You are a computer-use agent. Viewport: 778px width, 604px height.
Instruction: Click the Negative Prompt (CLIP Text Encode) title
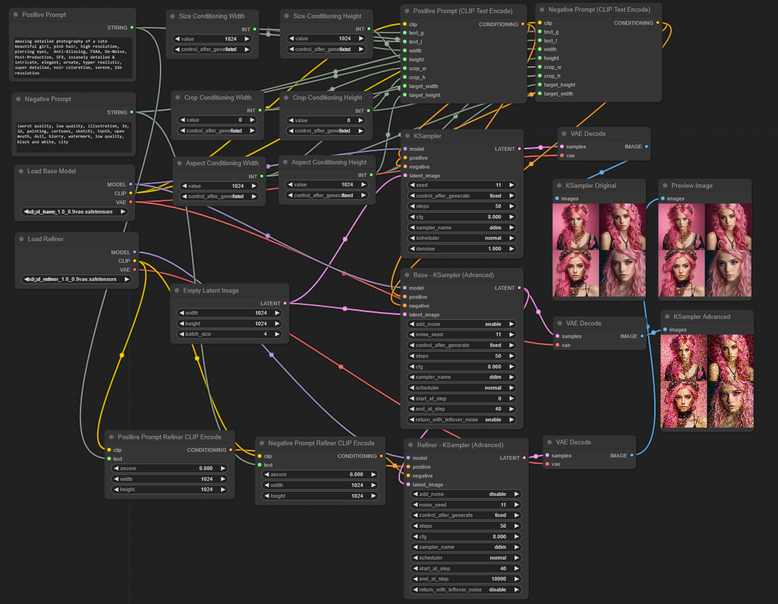point(599,9)
